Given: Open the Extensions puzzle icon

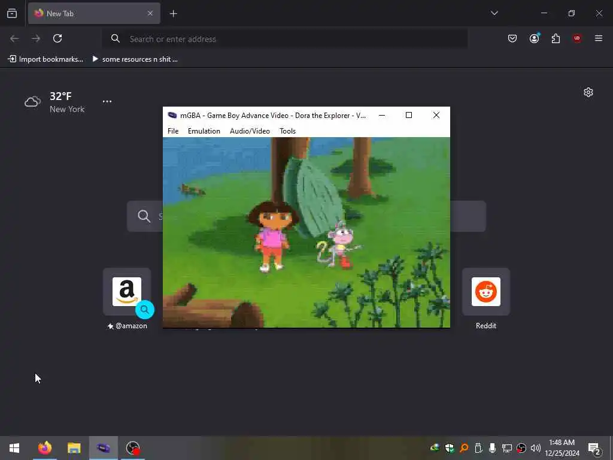Looking at the screenshot, I should click(x=556, y=38).
